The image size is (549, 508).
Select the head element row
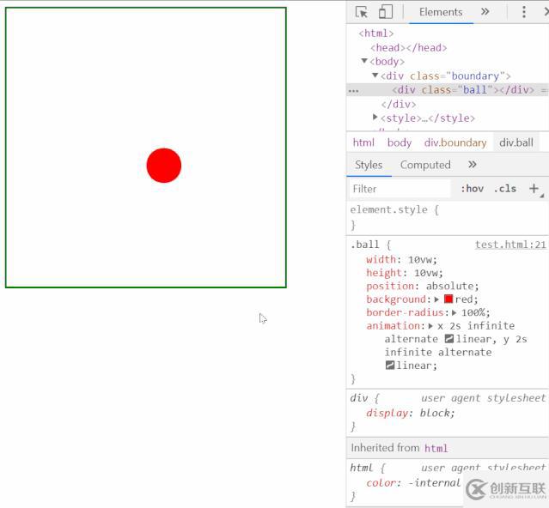pyautogui.click(x=409, y=47)
